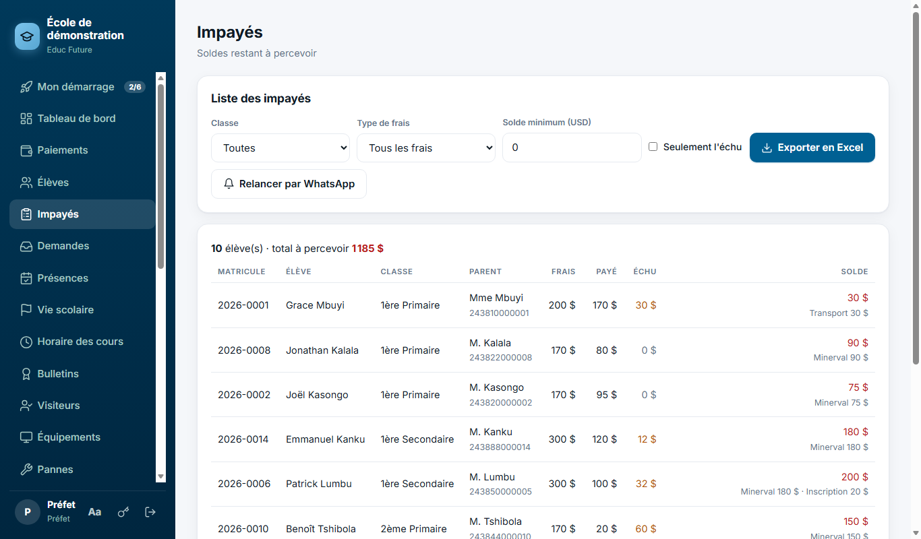Expand the Type de frais dropdown

[x=426, y=148]
